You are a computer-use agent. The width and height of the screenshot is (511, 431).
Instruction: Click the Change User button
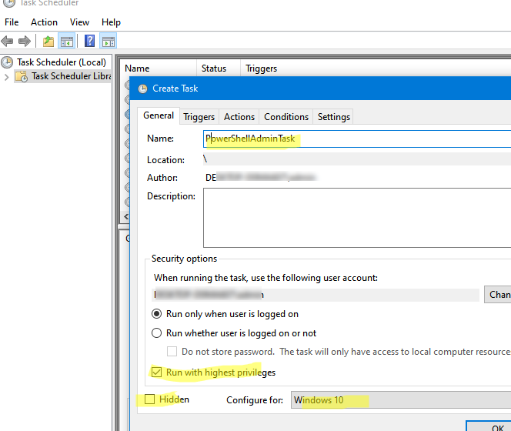pyautogui.click(x=498, y=295)
